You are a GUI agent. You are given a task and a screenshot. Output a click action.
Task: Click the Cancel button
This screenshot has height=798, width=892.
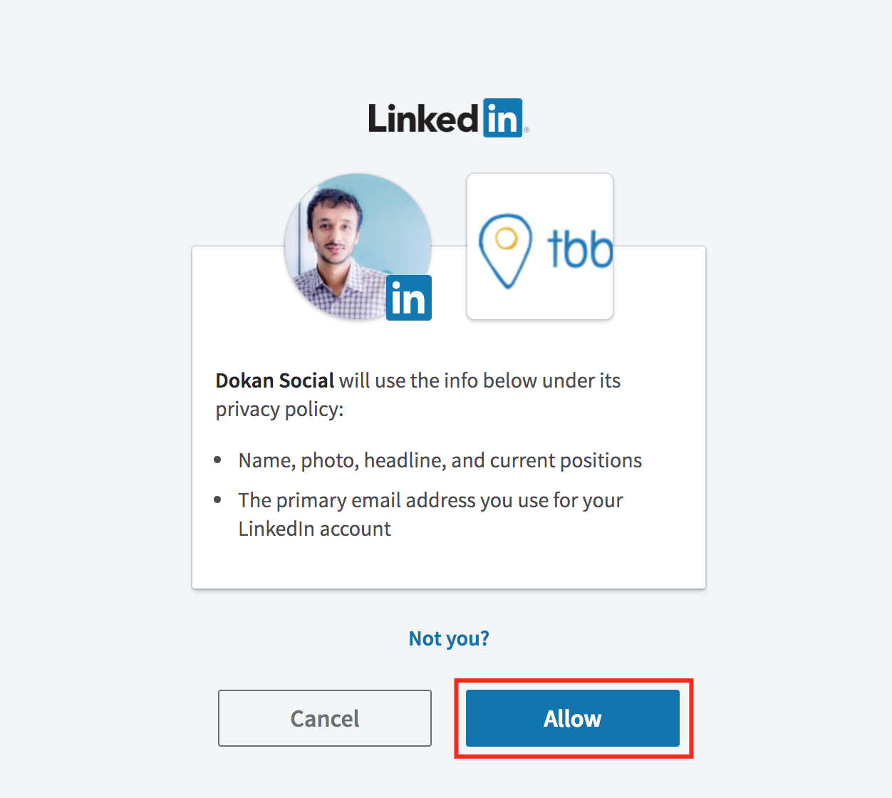(325, 718)
